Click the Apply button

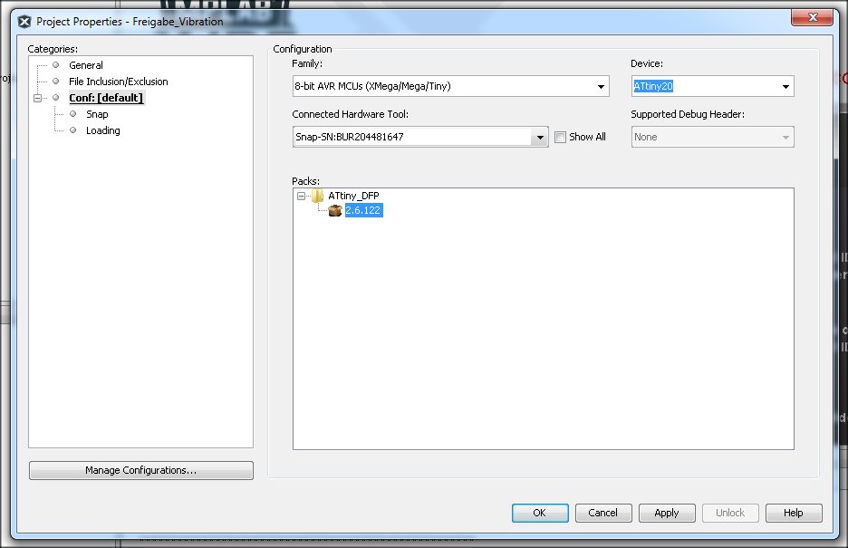coord(666,513)
